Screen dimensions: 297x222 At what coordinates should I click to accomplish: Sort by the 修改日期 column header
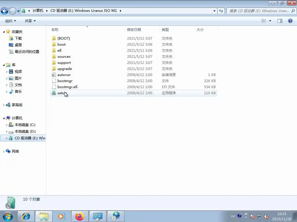click(x=142, y=30)
